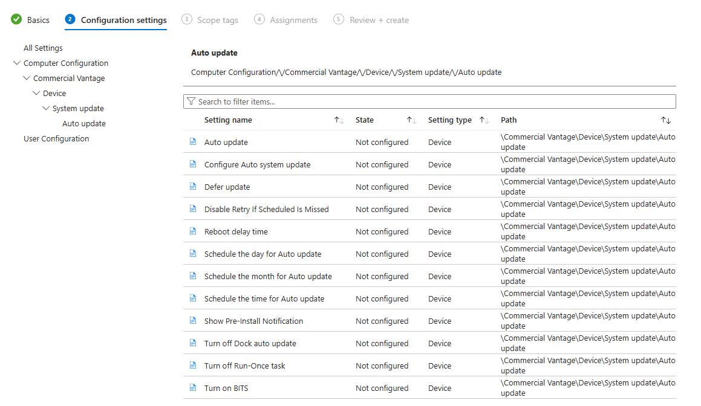Image resolution: width=701 pixels, height=406 pixels.
Task: Click the step 5 circle icon for Review + create
Action: coord(339,19)
